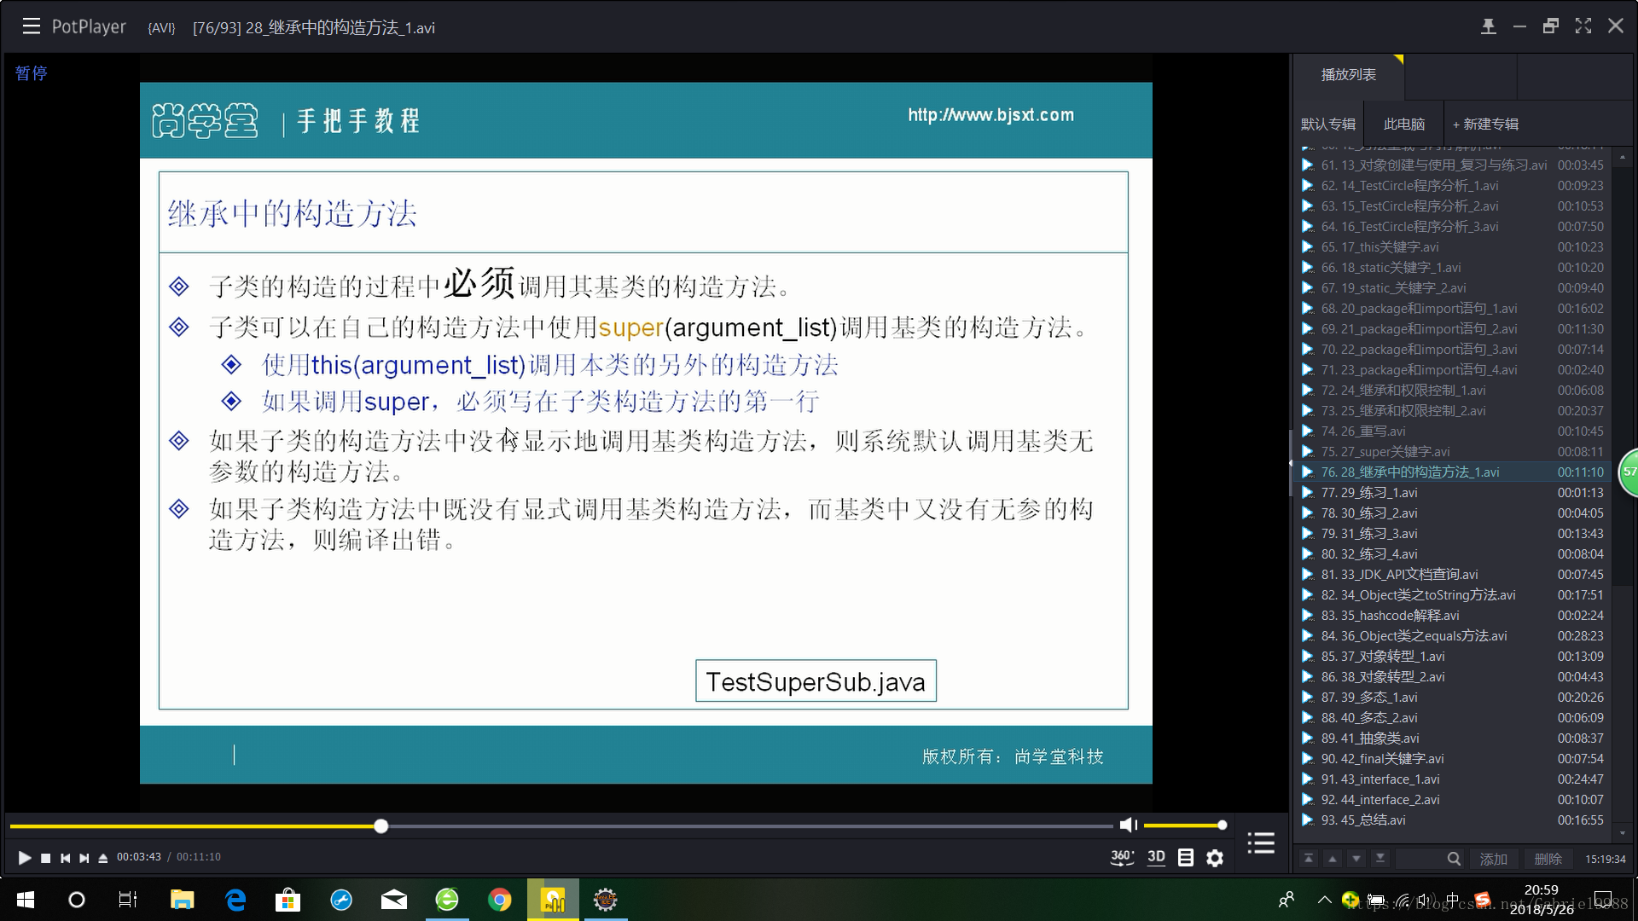Select the playing item 76. 28_继承中的构造方法_1.avi
The width and height of the screenshot is (1638, 921).
1455,472
